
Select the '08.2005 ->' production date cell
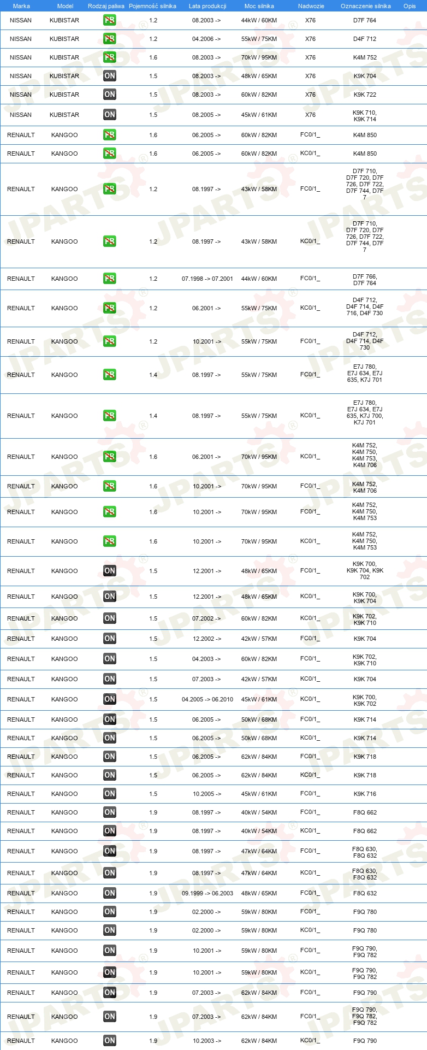pos(206,115)
